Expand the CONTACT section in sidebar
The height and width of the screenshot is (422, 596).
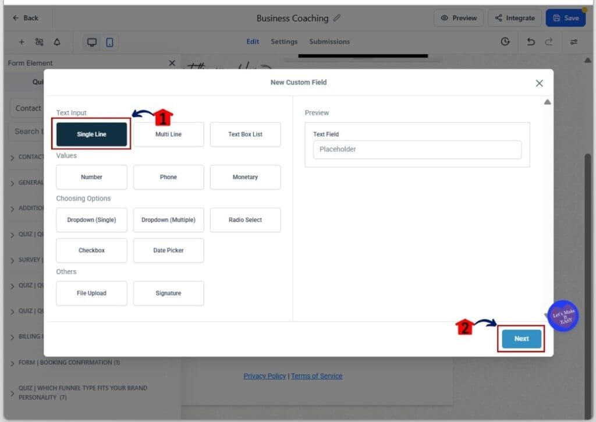tap(32, 157)
